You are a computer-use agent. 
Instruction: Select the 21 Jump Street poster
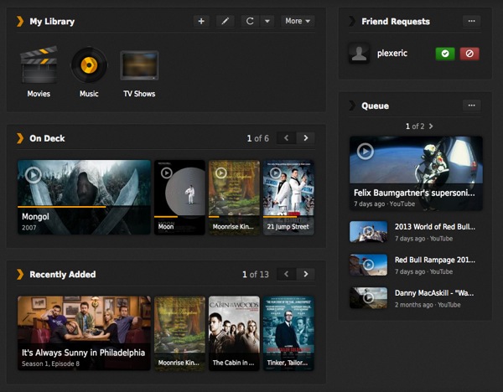[x=288, y=197]
